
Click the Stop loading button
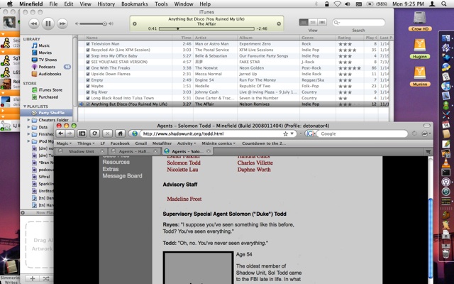pos(107,133)
